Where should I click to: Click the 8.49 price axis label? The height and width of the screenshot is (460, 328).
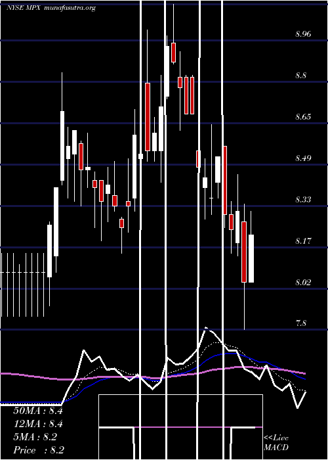pyautogui.click(x=303, y=158)
